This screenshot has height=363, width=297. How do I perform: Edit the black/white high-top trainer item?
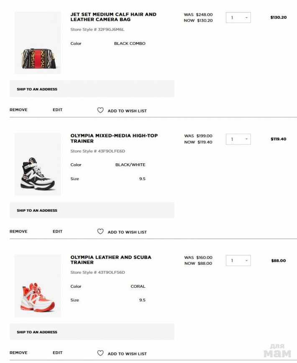[x=57, y=231]
